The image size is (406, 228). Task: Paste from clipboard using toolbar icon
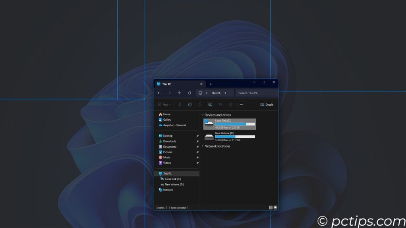click(200, 104)
